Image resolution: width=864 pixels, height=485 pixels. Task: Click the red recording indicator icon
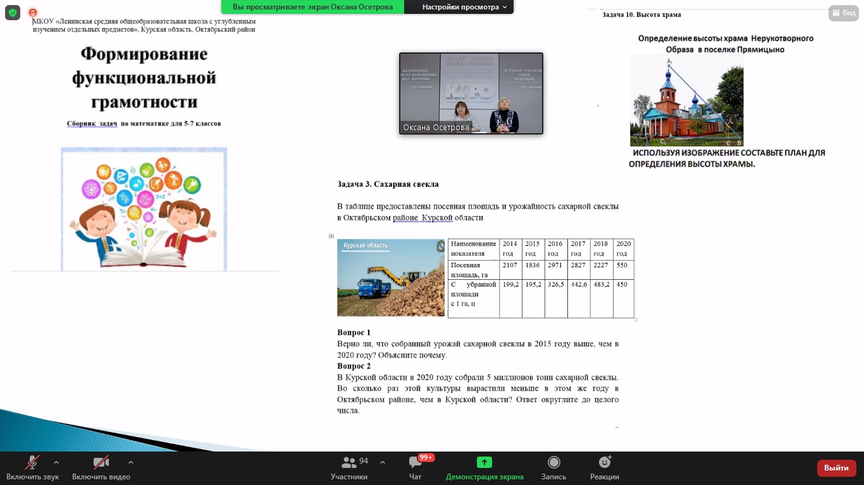click(33, 13)
